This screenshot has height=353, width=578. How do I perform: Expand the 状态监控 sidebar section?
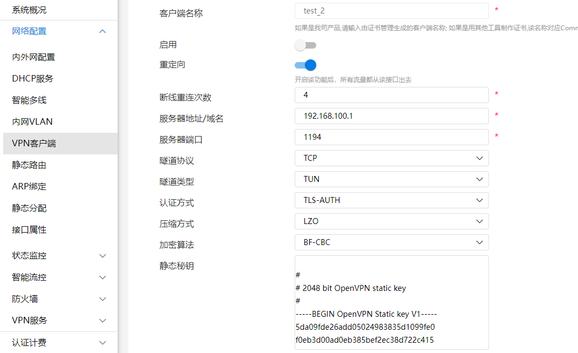[x=58, y=256]
